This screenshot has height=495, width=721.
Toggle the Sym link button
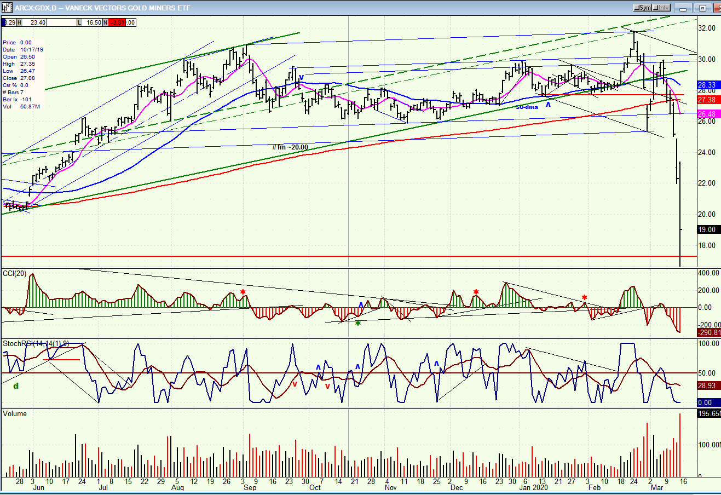click(643, 8)
